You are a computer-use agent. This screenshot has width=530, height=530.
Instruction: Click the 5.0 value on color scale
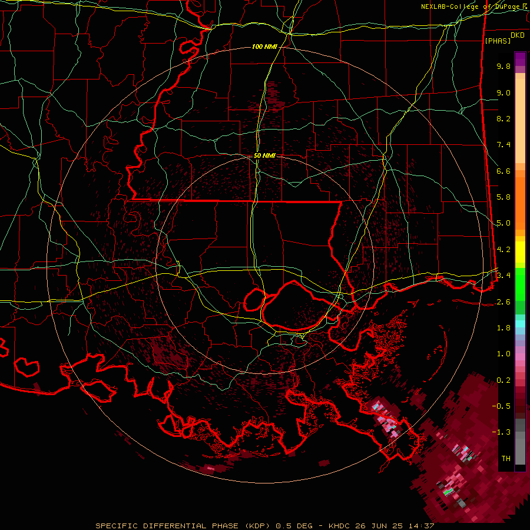pyautogui.click(x=503, y=223)
